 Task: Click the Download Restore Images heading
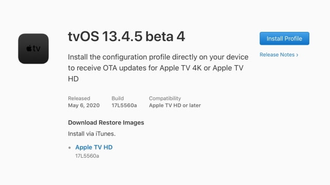[106, 122]
